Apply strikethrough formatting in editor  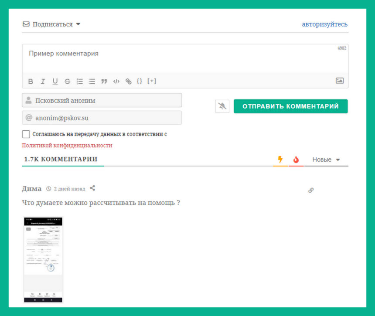(x=67, y=81)
